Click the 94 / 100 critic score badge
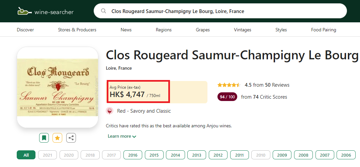This screenshot has height=167, width=360. click(x=227, y=97)
